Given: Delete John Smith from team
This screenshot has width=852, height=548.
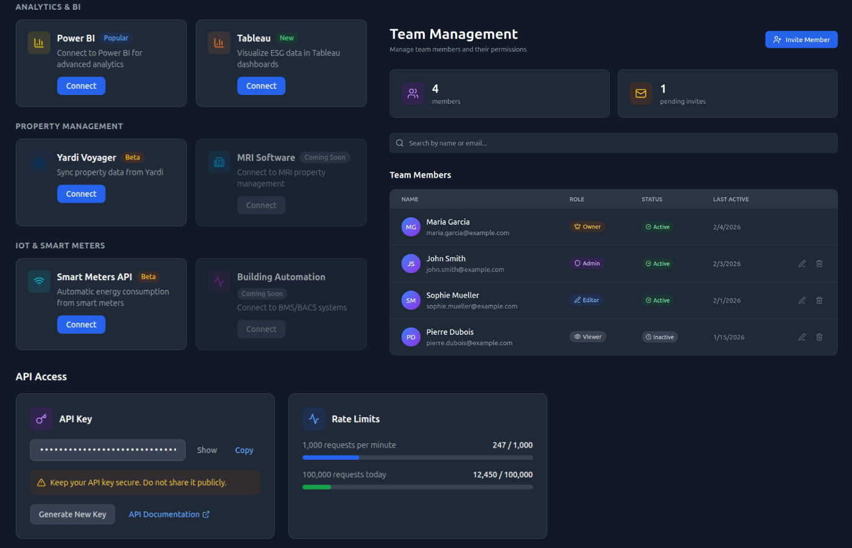Looking at the screenshot, I should click(819, 264).
